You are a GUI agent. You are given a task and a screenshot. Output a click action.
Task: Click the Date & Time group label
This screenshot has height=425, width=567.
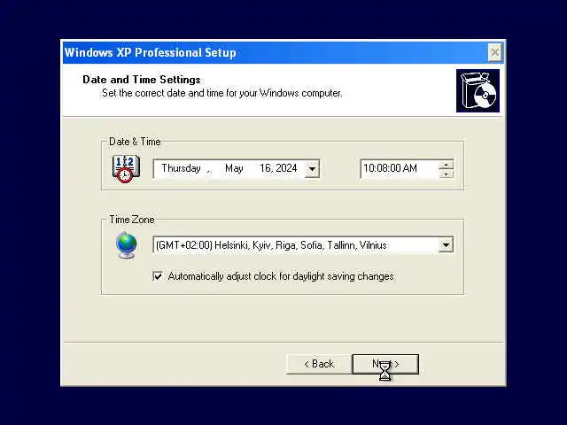pyautogui.click(x=135, y=142)
